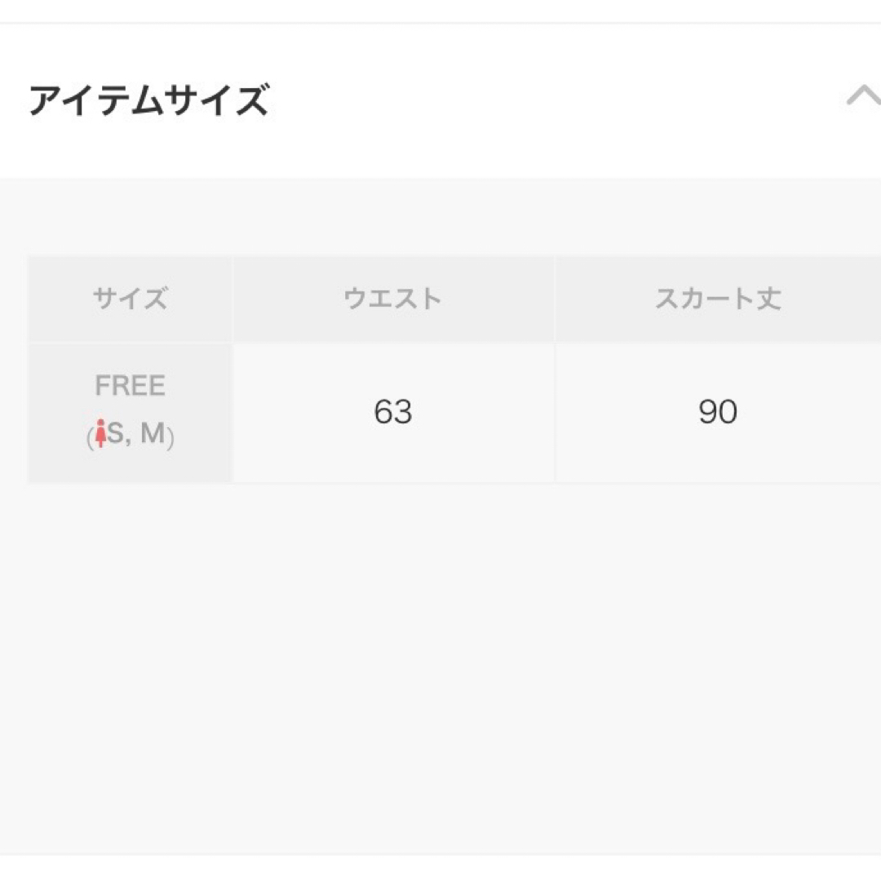Tap the 90 skirt length table cell
Screen dimensions: 881x881
click(x=719, y=413)
